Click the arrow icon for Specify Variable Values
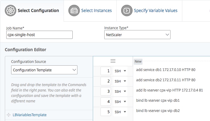This screenshot has width=210, height=121. click(x=127, y=11)
